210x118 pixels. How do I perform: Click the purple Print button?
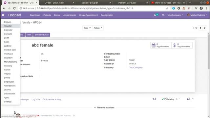pos(29,35)
